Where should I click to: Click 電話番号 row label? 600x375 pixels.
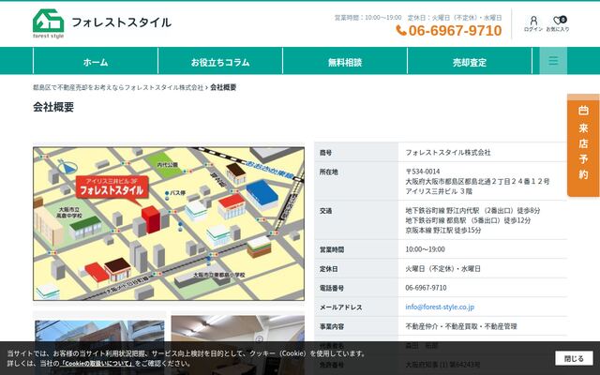click(x=332, y=288)
